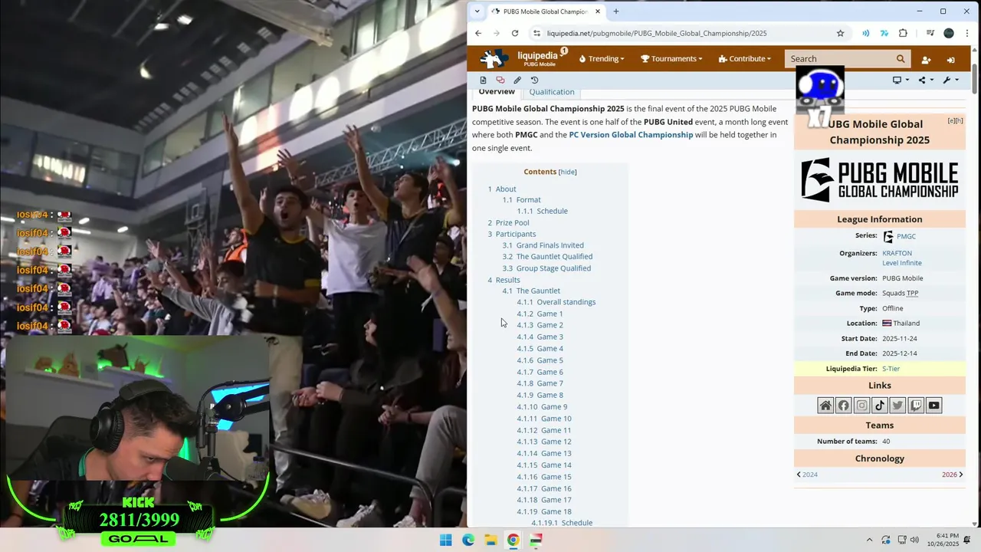The width and height of the screenshot is (981, 552).
Task: View site information icon in address bar
Action: coord(537,33)
